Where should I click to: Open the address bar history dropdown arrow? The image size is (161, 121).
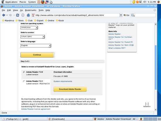point(121,15)
